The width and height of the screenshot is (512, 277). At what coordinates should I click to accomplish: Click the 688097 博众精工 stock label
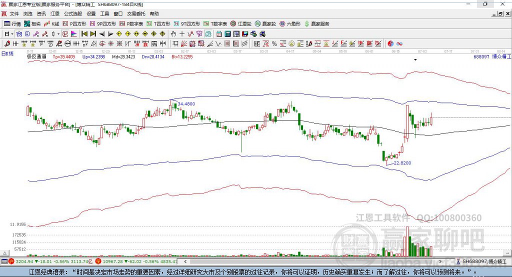click(x=492, y=56)
